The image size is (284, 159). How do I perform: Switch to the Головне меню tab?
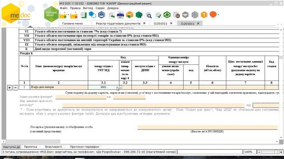75,23
